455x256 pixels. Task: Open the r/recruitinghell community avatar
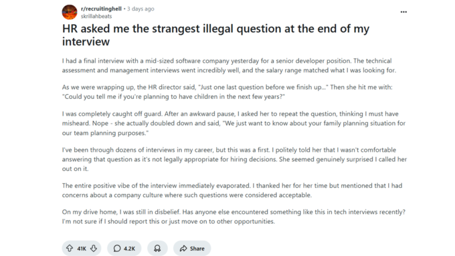click(70, 12)
